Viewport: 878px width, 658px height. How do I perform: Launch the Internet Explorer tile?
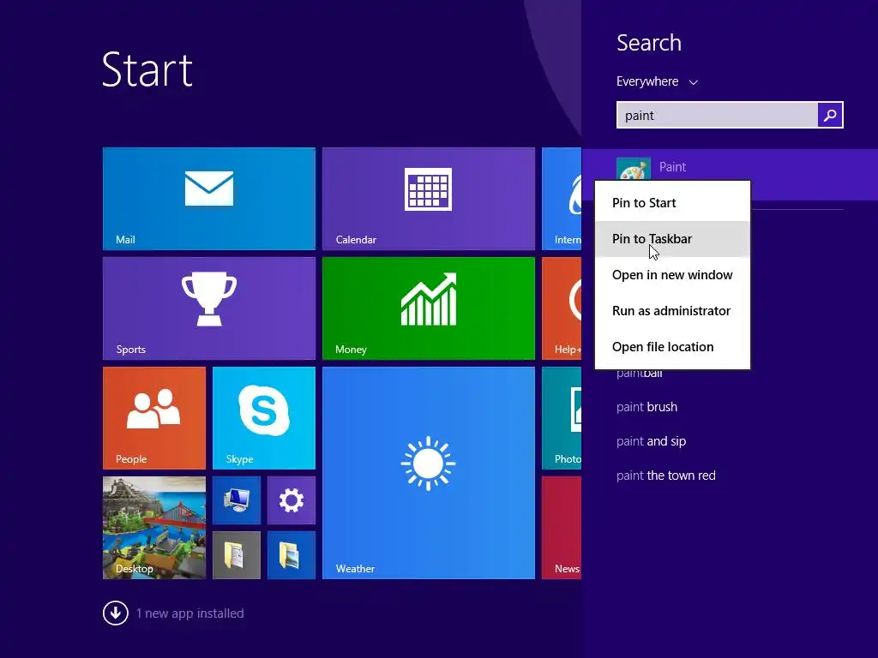562,199
